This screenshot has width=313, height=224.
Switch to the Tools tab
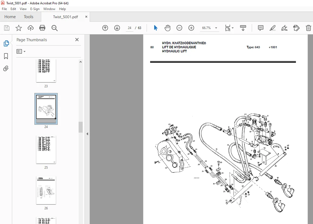pyautogui.click(x=28, y=17)
